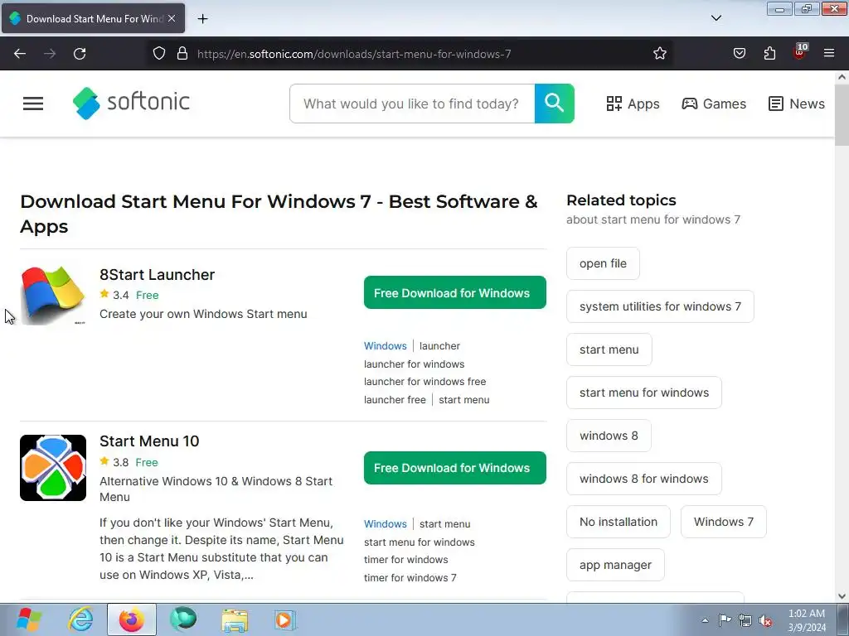This screenshot has height=636, width=849.
Task: Open the Start Menu 10 app icon
Action: click(x=53, y=468)
